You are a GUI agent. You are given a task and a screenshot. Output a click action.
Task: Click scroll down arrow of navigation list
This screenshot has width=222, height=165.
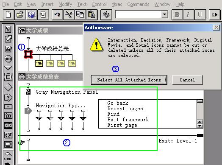coord(200,126)
